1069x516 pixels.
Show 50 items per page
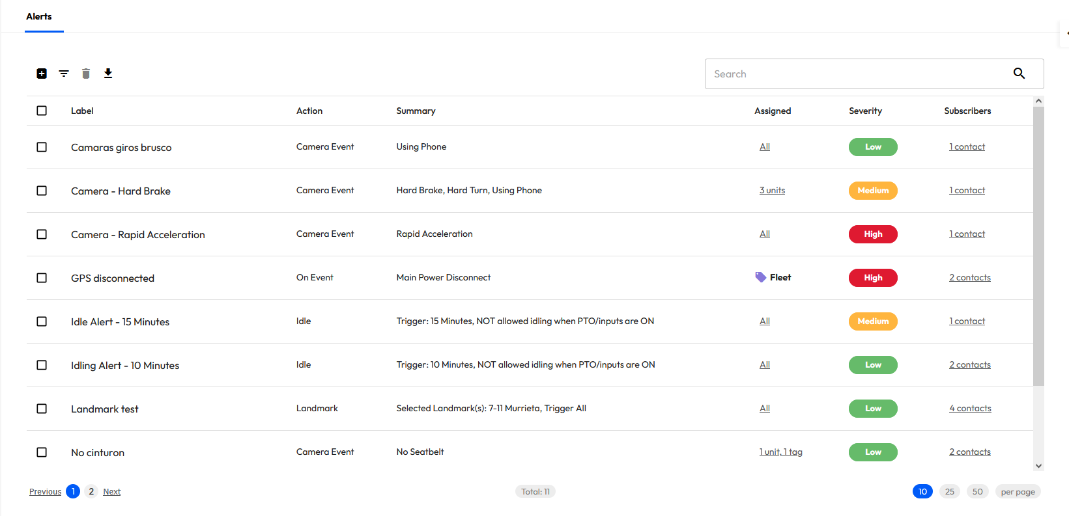(x=978, y=491)
